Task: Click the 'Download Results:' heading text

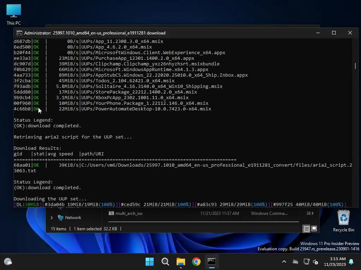Action: click(x=37, y=148)
